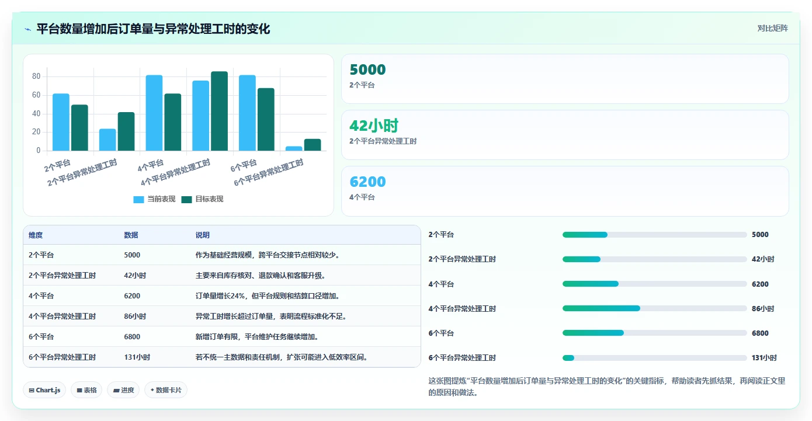Click 4个平台异常处理工时 in table first column

pyautogui.click(x=63, y=316)
